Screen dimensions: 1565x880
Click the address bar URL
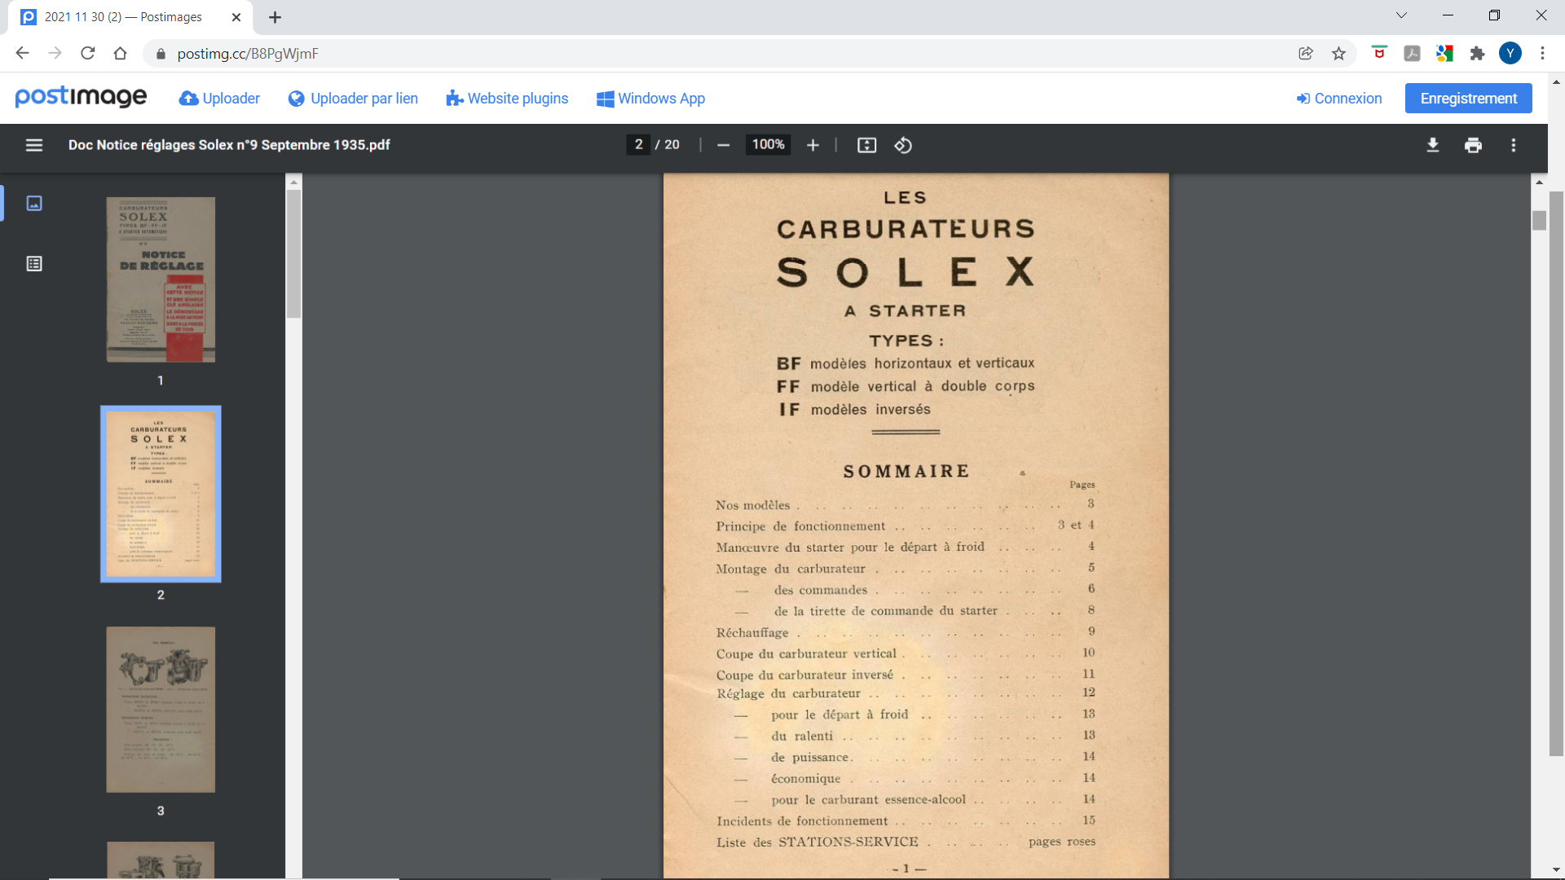click(248, 54)
